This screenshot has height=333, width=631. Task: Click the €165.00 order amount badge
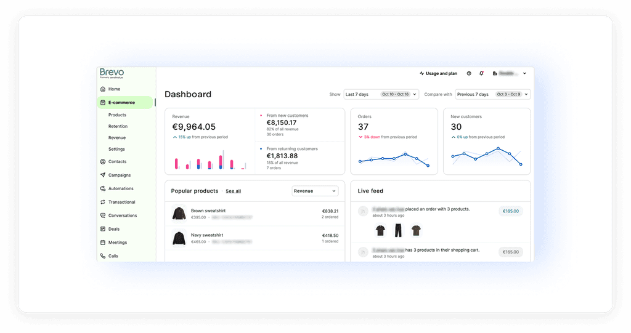click(511, 211)
